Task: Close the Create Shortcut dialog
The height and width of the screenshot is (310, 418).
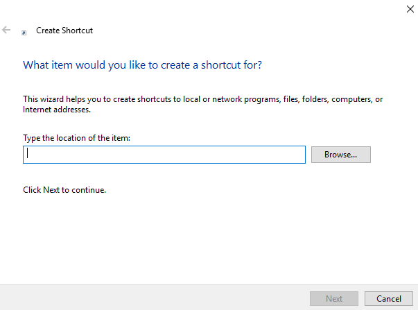Action: [410, 9]
